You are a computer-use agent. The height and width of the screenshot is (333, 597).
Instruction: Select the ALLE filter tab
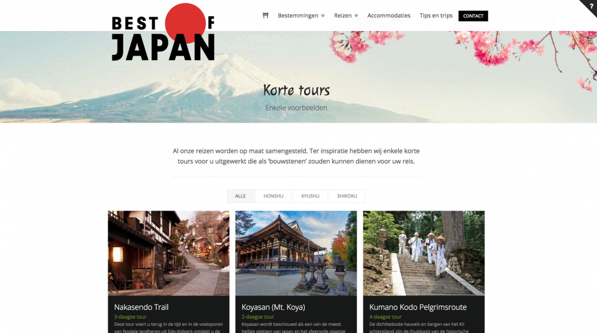pos(240,196)
